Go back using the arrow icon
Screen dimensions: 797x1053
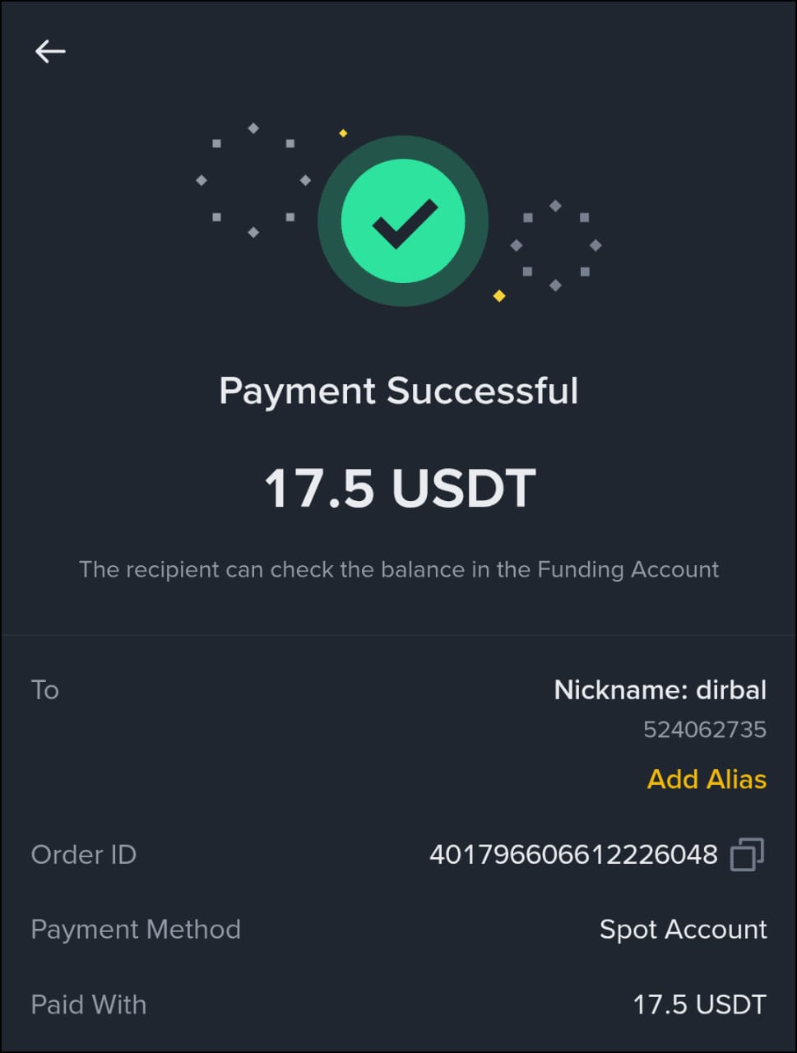tap(50, 51)
